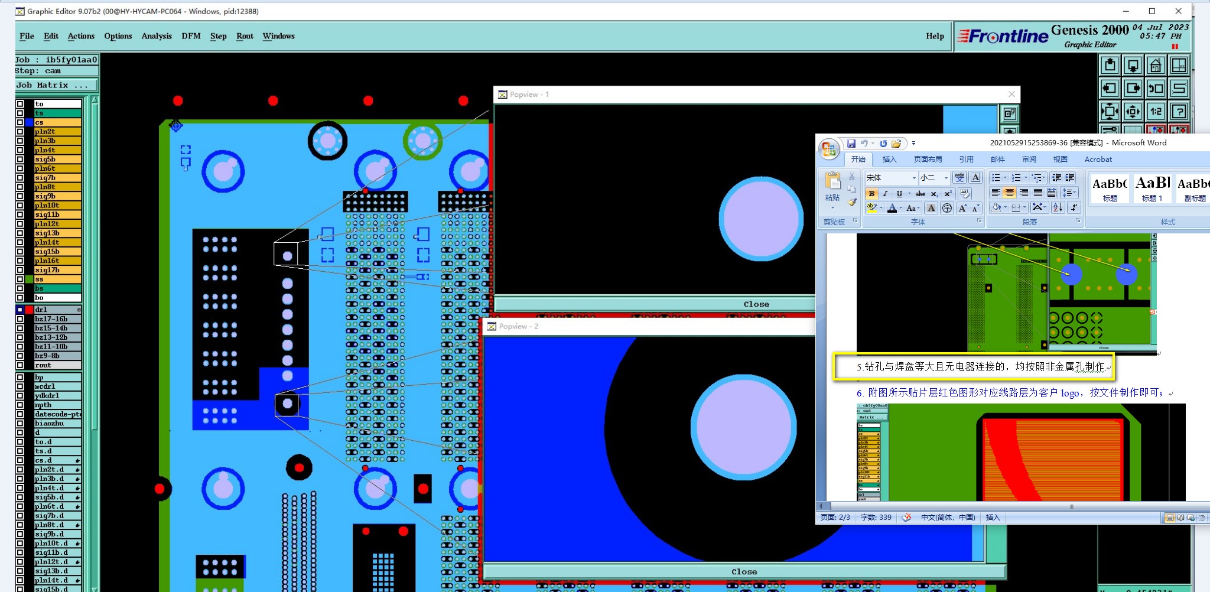The width and height of the screenshot is (1210, 592).
Task: Toggle checkbox for layer 'pln2t'
Action: [20, 132]
